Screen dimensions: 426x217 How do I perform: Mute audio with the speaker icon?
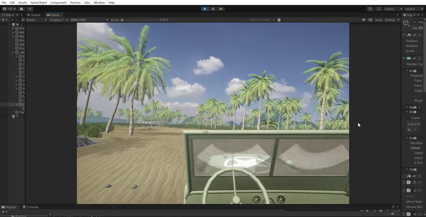tap(364, 20)
